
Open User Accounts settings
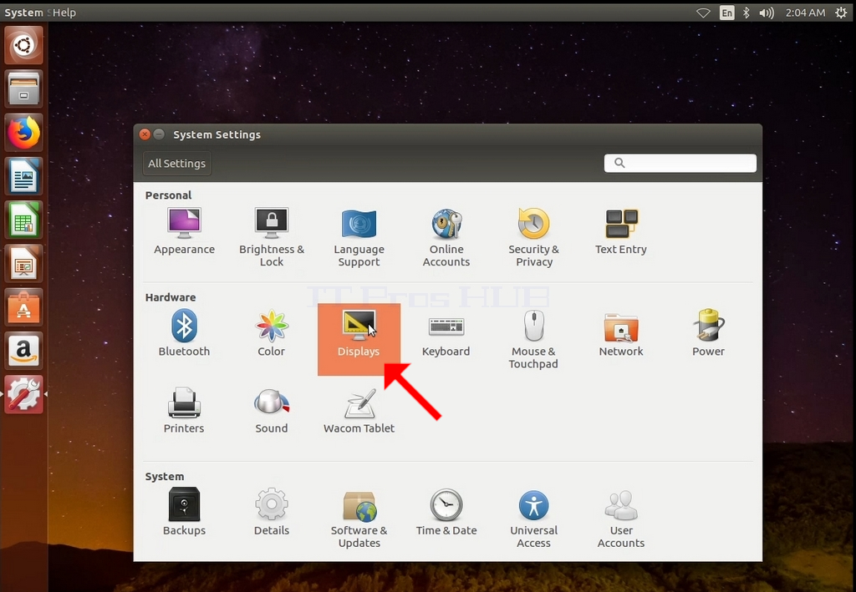[621, 519]
